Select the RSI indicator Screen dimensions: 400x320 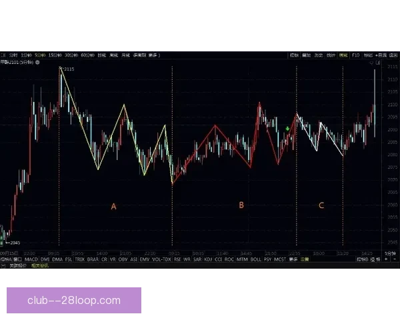point(177,259)
